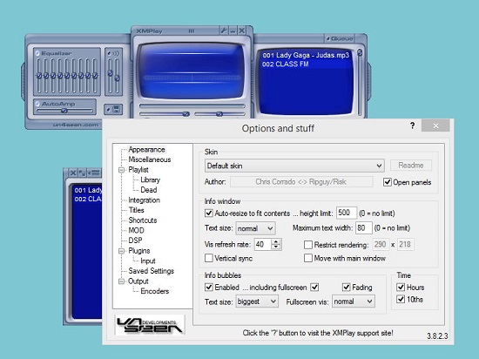Open the DSP options page
Viewport: 479px width, 359px height.
[x=135, y=240]
